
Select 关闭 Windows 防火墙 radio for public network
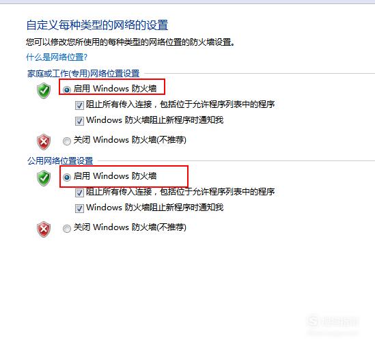click(67, 229)
